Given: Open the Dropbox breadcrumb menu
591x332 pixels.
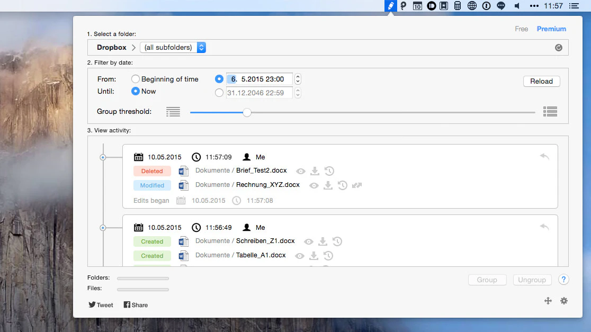Looking at the screenshot, I should (112, 47).
